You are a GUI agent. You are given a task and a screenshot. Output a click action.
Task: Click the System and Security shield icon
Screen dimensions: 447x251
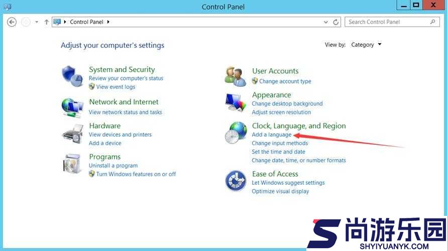[x=72, y=76]
